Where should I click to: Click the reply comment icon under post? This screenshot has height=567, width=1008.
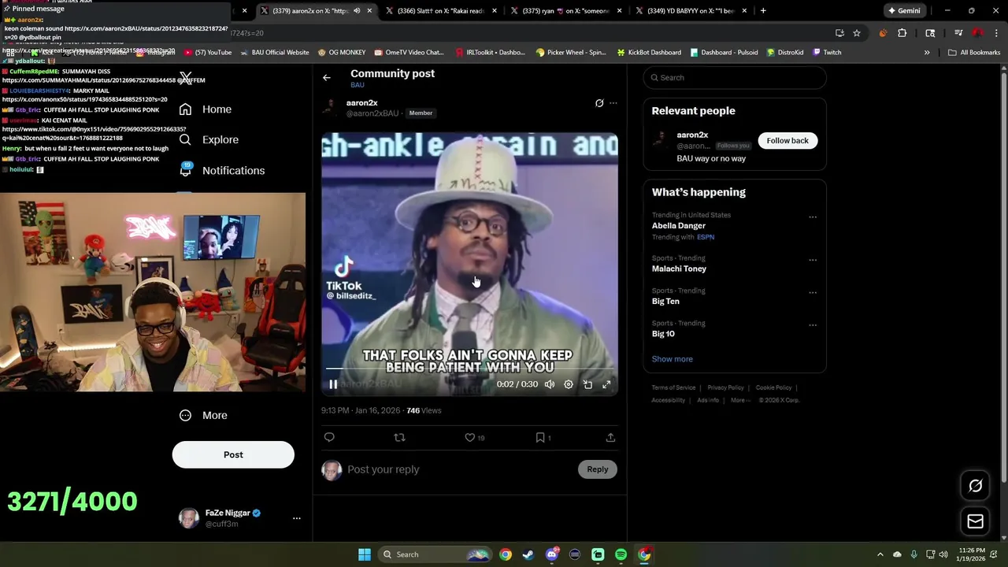[329, 437]
